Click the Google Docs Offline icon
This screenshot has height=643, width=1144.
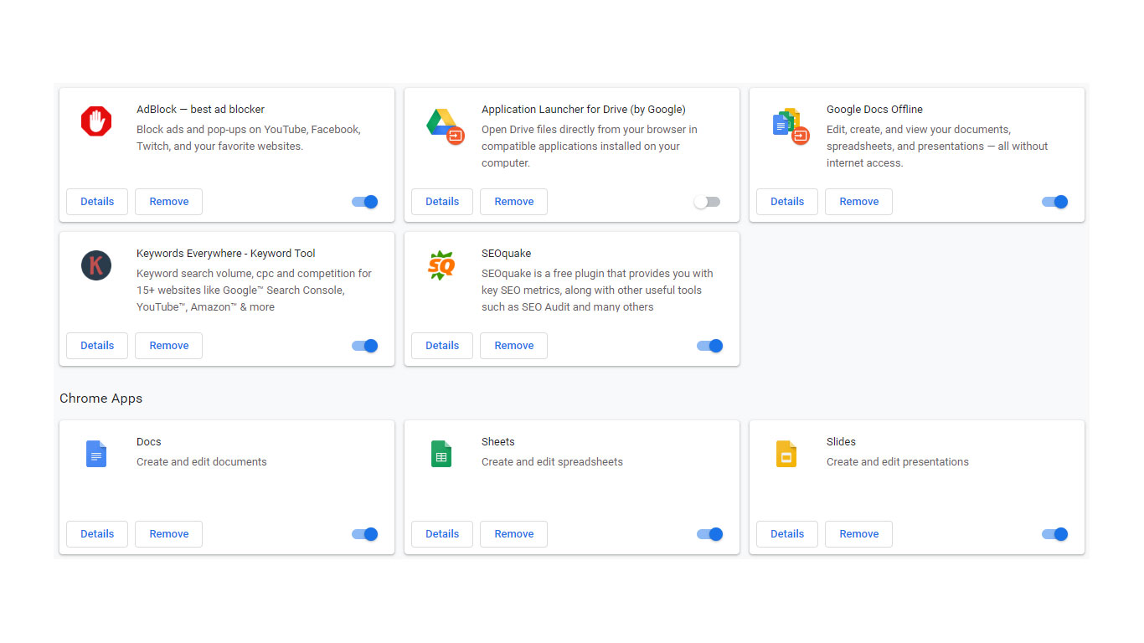coord(791,126)
